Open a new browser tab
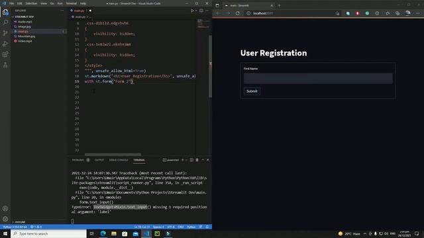This screenshot has height=238, width=424. pyautogui.click(x=280, y=5)
